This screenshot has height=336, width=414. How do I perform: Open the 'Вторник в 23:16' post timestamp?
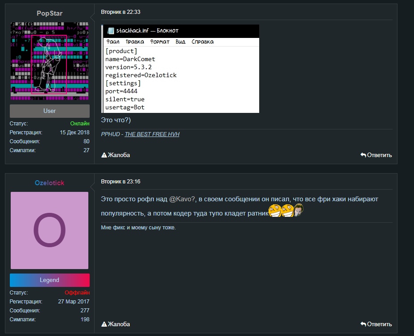(x=120, y=182)
